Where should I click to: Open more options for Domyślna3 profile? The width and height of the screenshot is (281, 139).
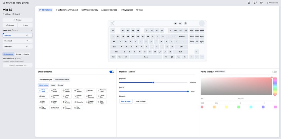(x=30, y=46)
